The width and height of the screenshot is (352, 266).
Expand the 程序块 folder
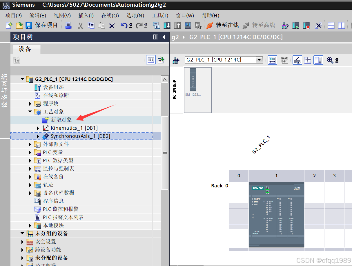coord(30,104)
